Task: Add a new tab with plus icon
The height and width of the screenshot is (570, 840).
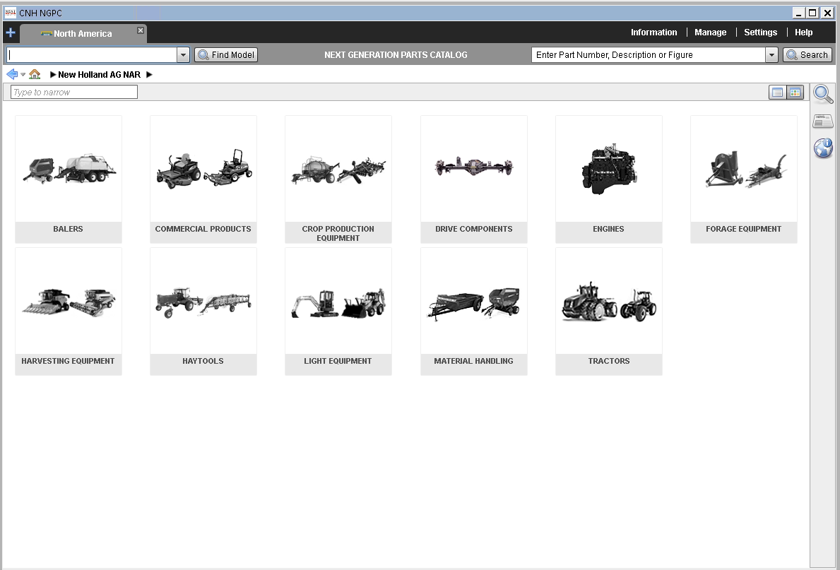Action: [11, 33]
